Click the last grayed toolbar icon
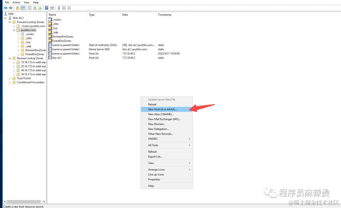Screen dimensions: 341x208 coord(69,8)
